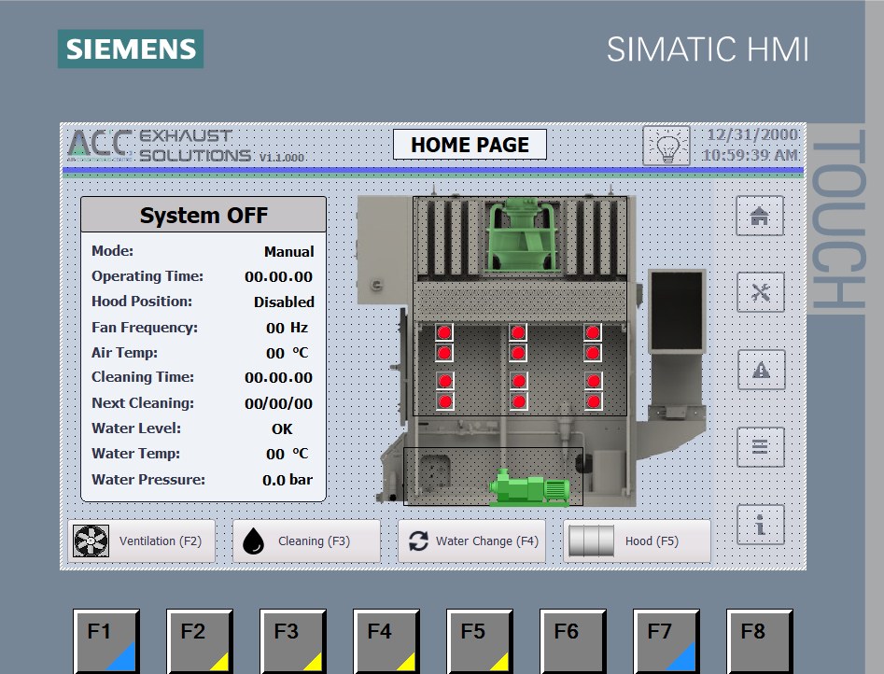This screenshot has width=884, height=674.
Task: Click the F2 hardware key
Action: [200, 641]
